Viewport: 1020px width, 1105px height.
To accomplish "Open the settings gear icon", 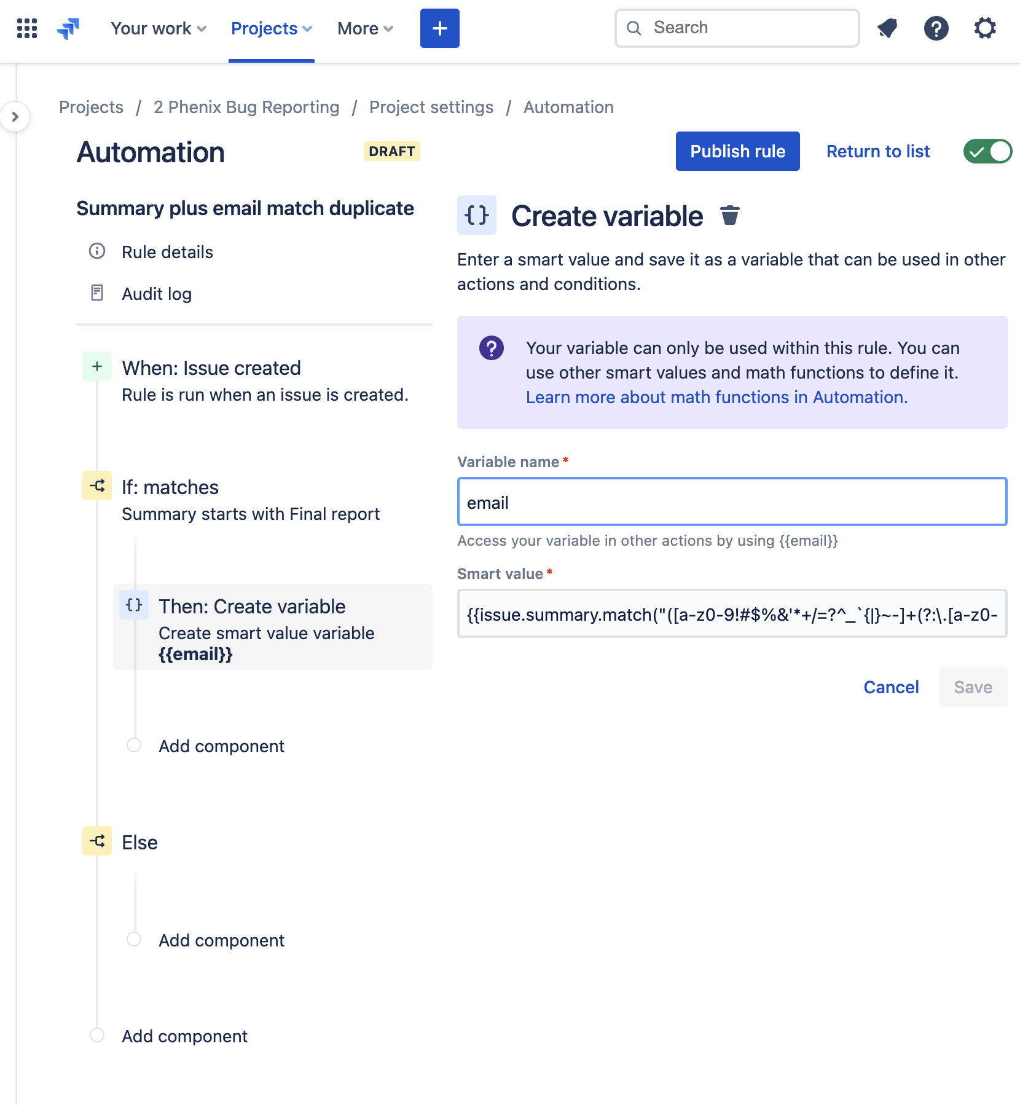I will 985,28.
